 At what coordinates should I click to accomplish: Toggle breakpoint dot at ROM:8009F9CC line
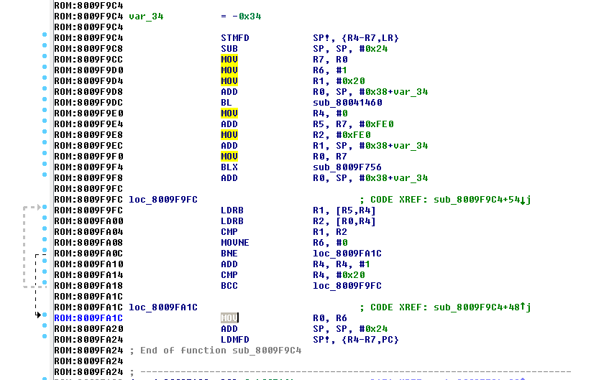45,56
